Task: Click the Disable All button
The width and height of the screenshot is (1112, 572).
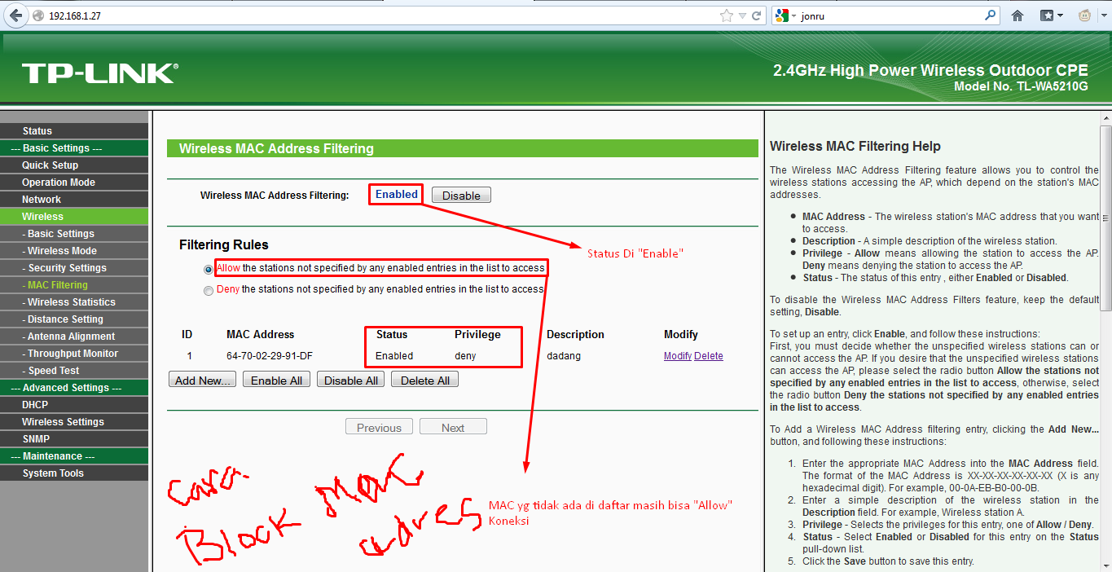Action: click(x=351, y=381)
